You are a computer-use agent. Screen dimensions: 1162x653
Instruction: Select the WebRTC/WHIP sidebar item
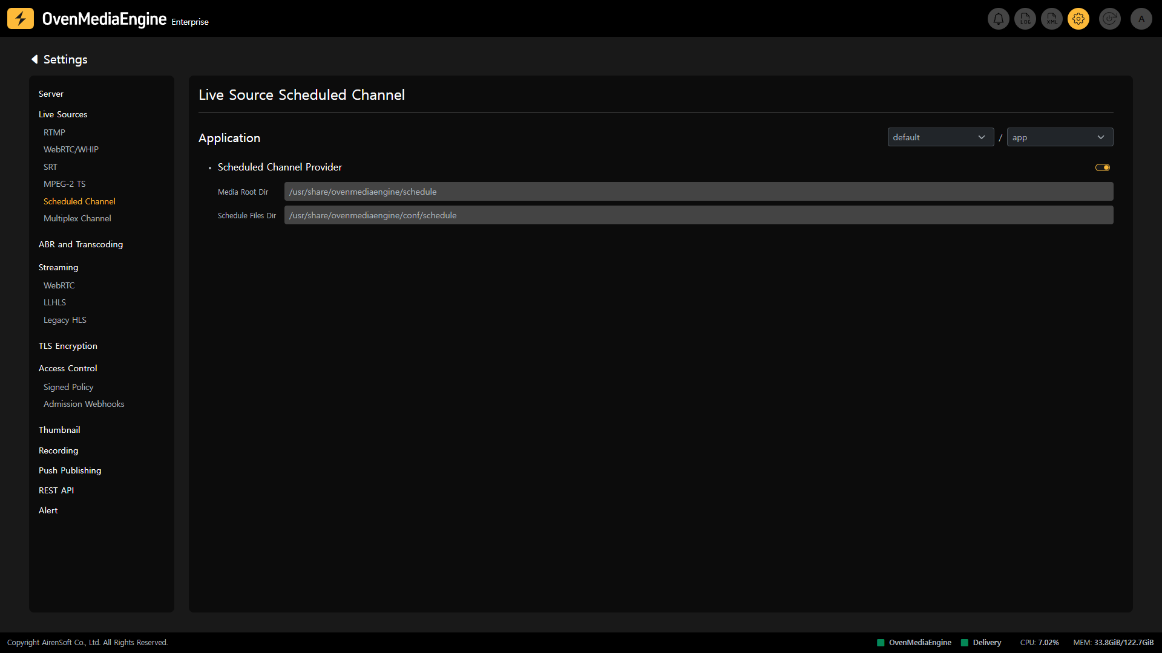[71, 149]
